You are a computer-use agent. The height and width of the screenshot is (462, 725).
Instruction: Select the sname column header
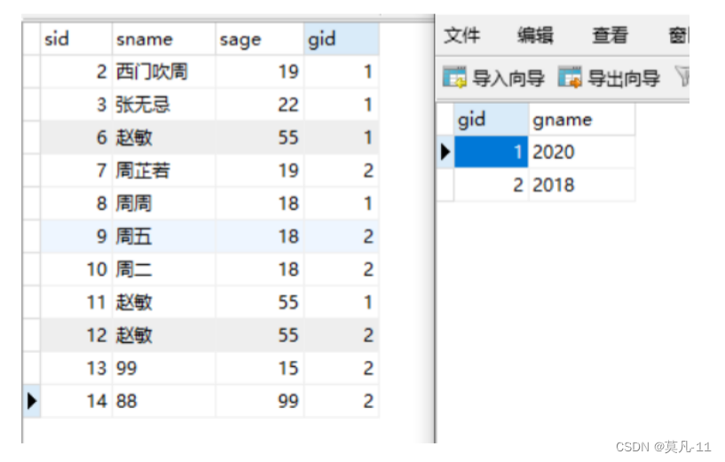163,39
